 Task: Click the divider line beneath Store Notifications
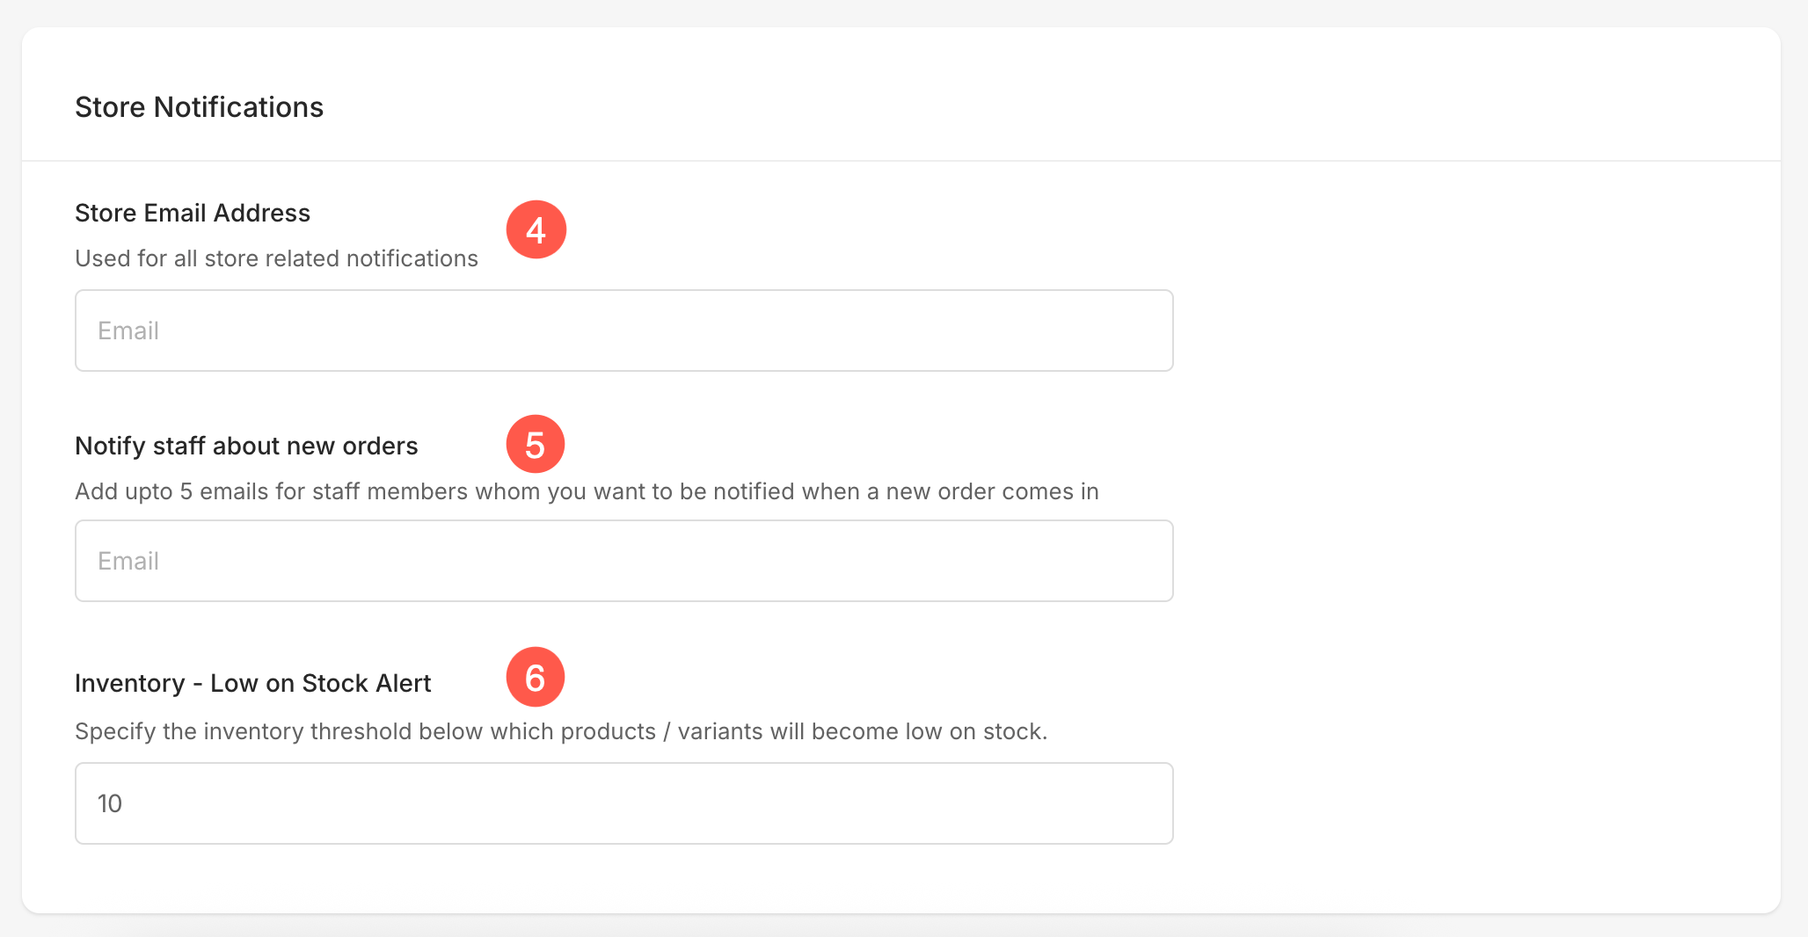point(901,161)
